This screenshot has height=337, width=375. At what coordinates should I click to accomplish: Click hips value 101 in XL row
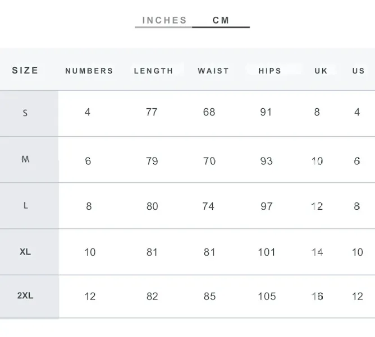pyautogui.click(x=267, y=252)
